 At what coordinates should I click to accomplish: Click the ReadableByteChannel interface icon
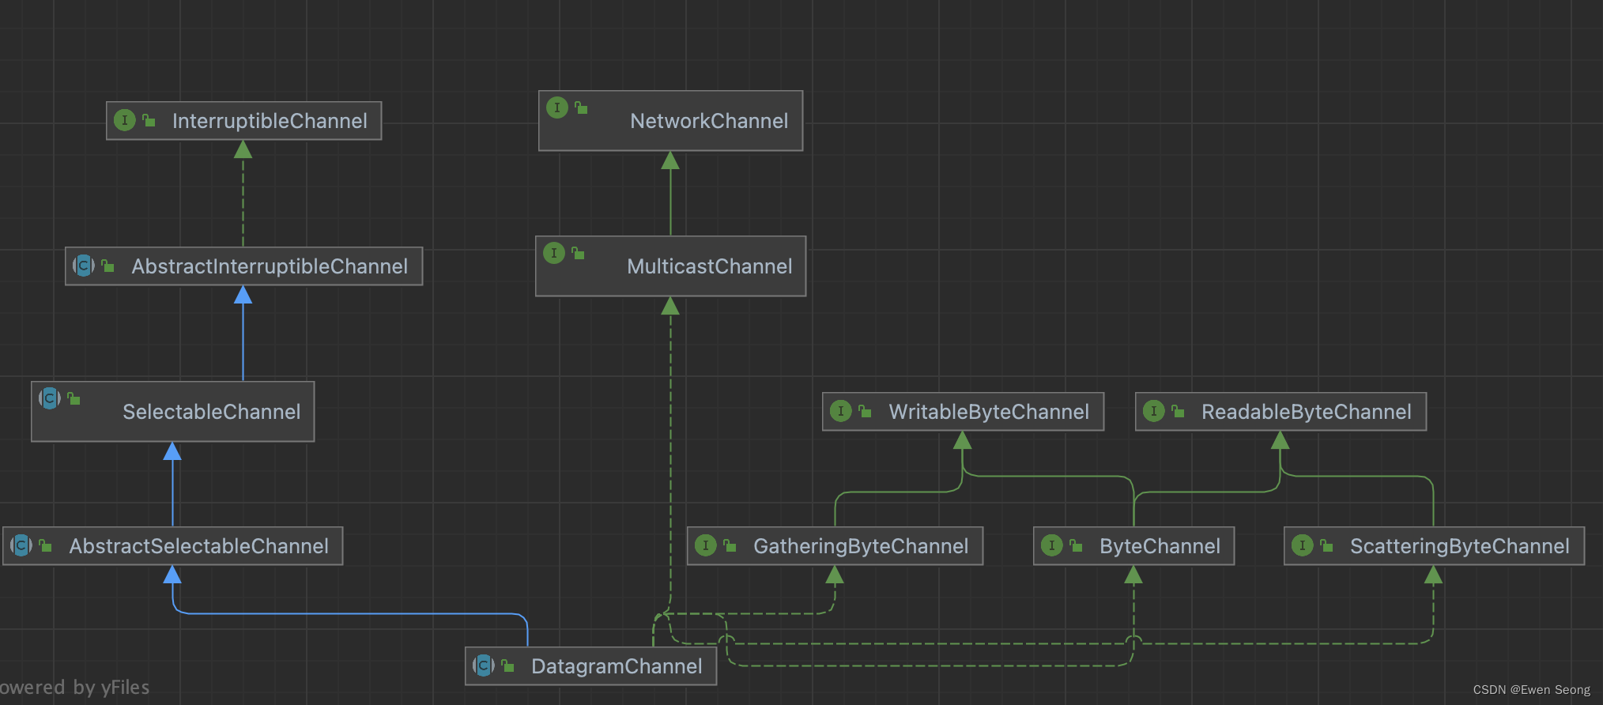pos(1154,411)
